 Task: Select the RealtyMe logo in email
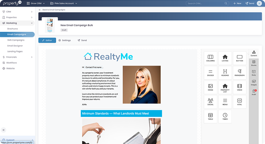tap(108, 57)
